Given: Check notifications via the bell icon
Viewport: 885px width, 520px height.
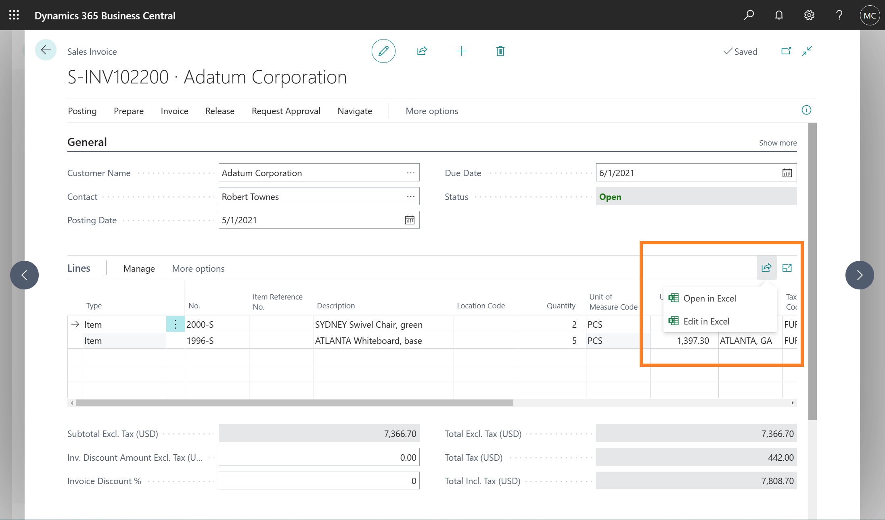Looking at the screenshot, I should (x=778, y=15).
